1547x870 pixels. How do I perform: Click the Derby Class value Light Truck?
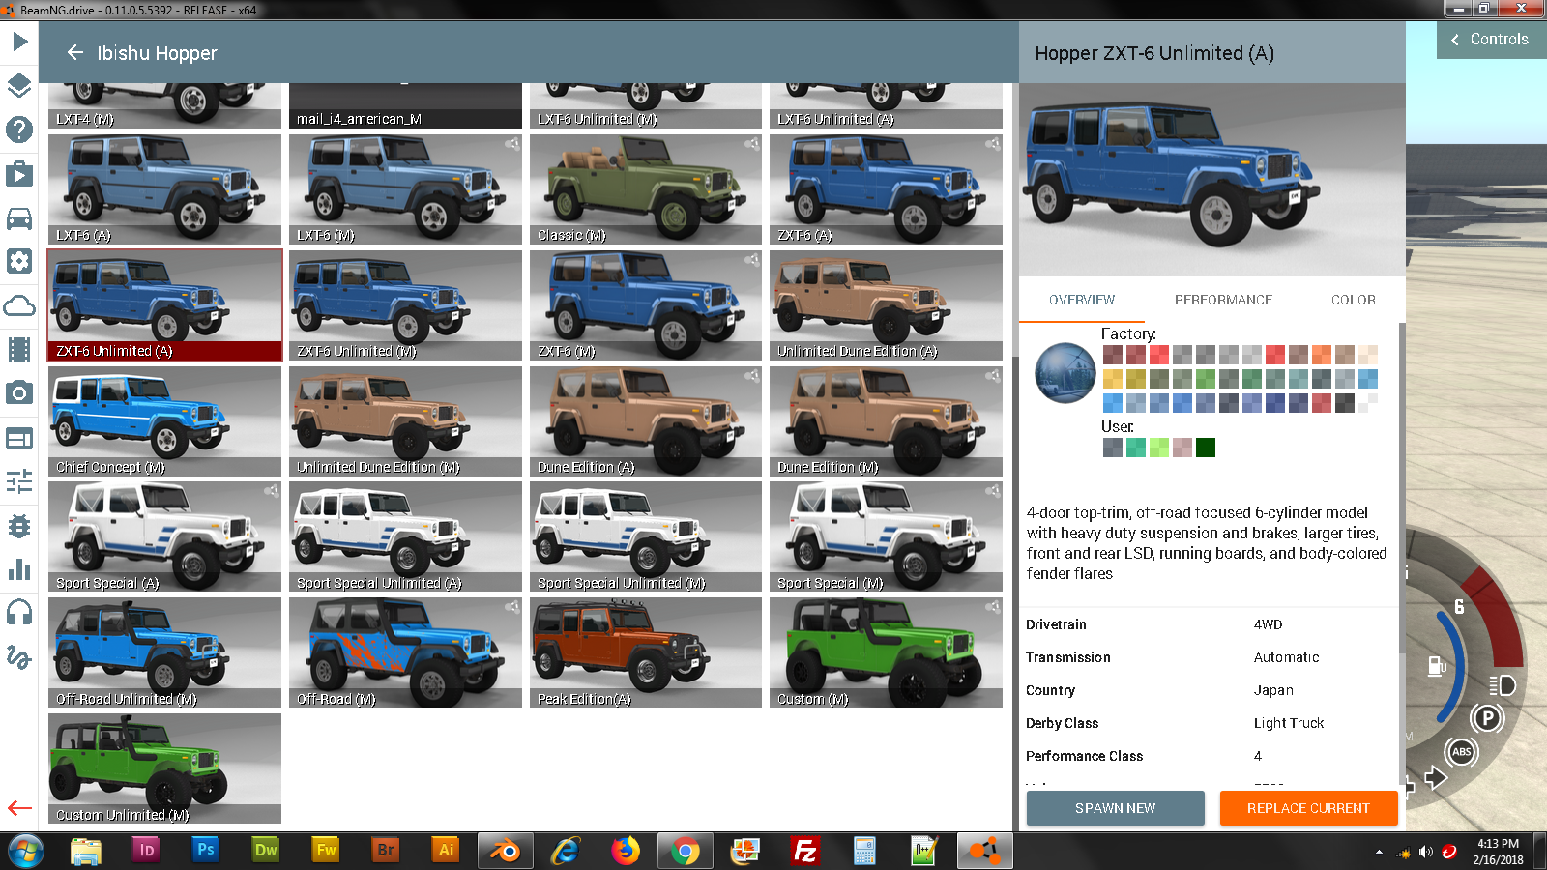point(1289,723)
